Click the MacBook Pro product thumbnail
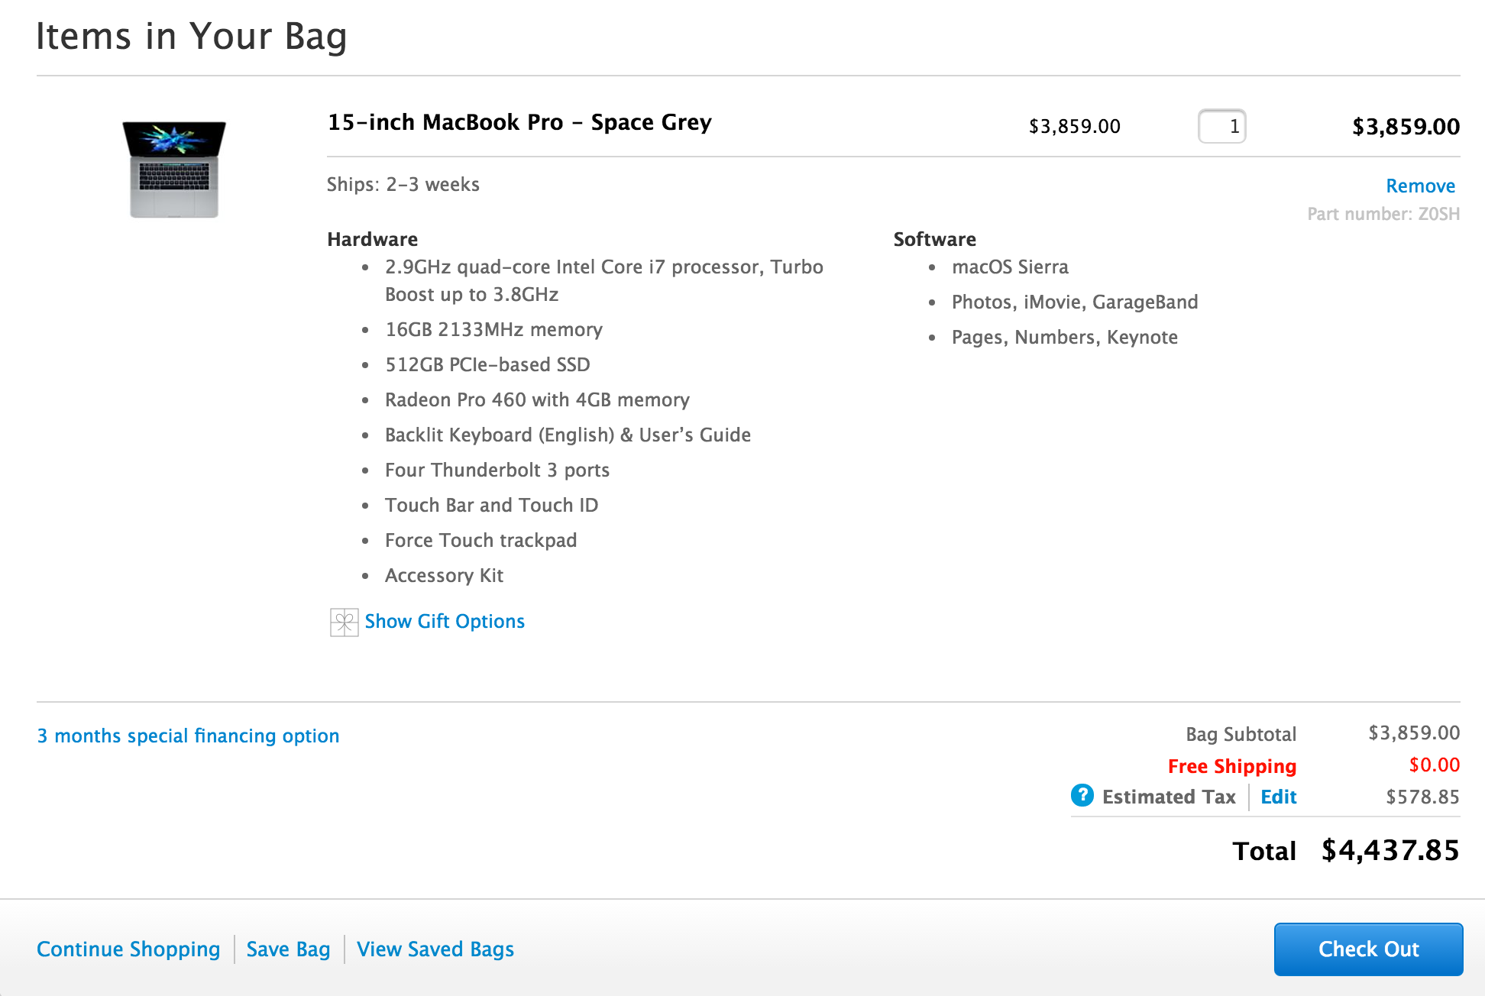Viewport: 1485px width, 996px height. tap(174, 169)
